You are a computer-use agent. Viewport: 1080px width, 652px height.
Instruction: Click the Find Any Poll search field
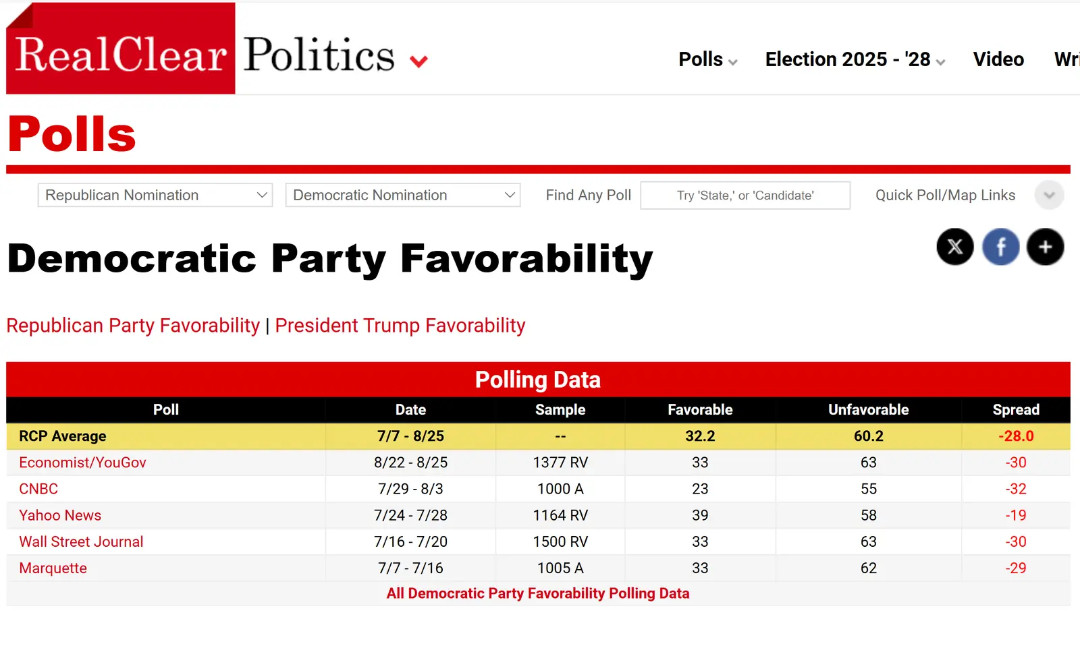coord(745,196)
